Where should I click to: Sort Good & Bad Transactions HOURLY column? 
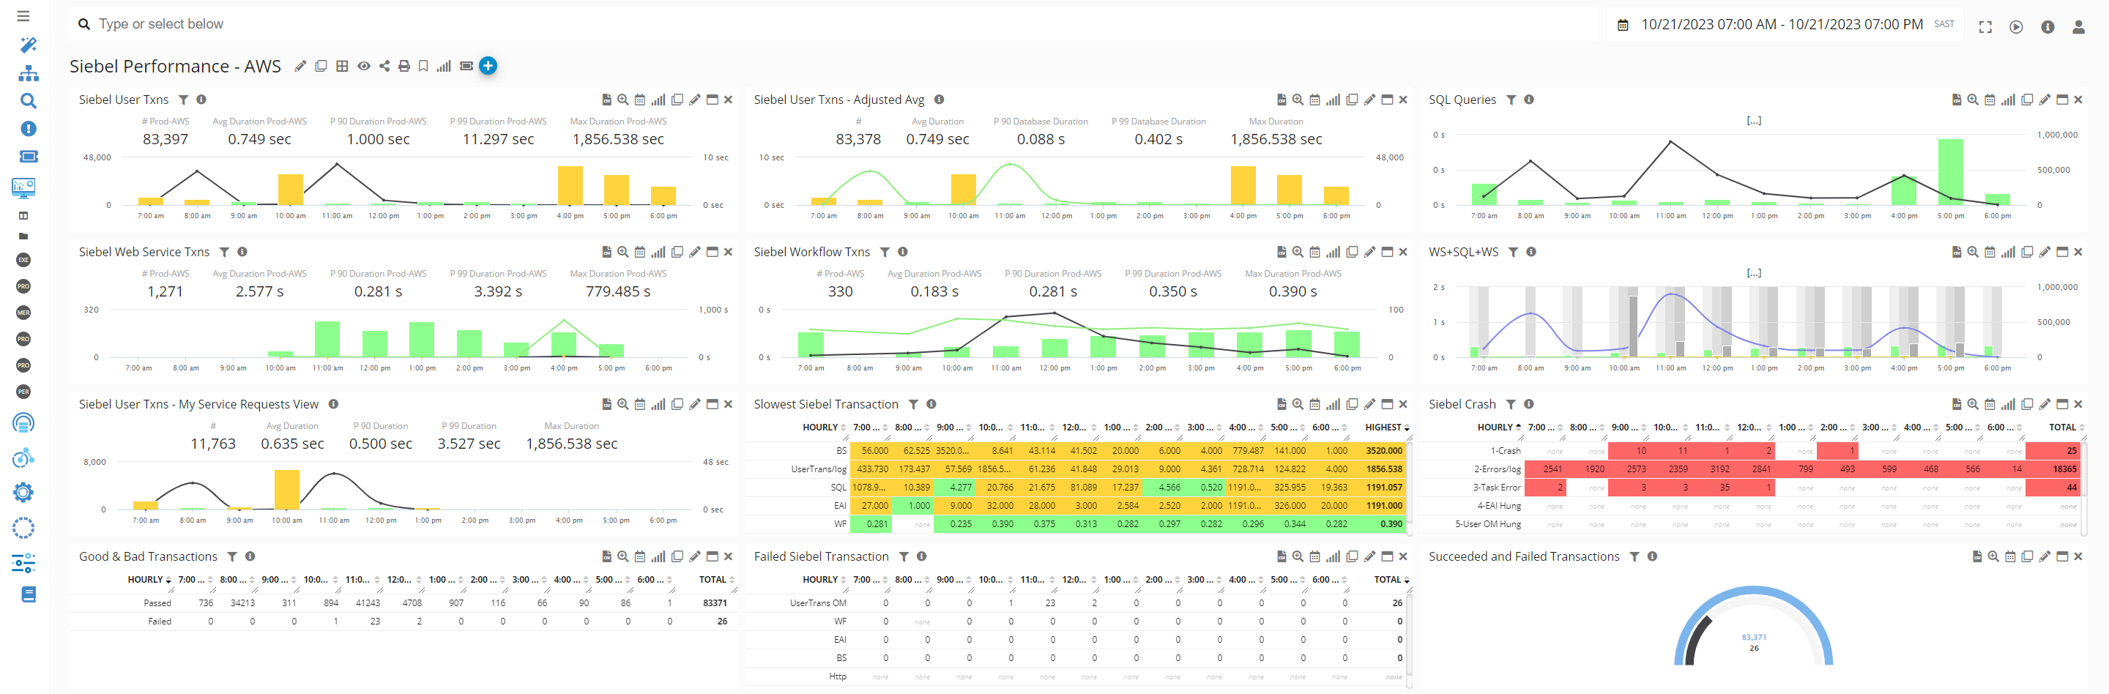(x=148, y=579)
